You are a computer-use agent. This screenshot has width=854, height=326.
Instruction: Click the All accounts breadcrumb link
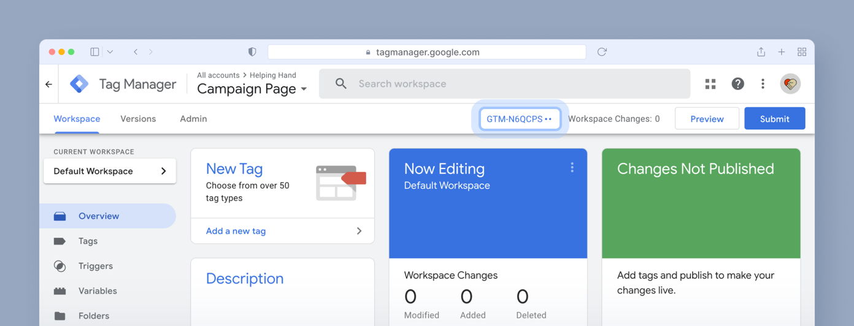pos(218,75)
